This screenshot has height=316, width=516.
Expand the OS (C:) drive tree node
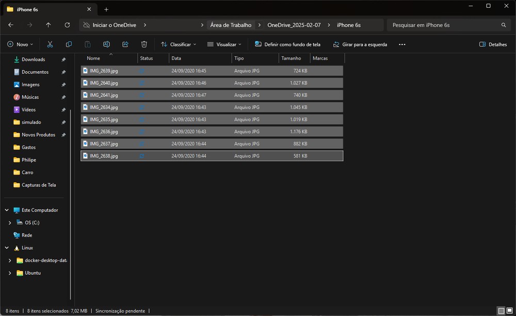coord(10,223)
